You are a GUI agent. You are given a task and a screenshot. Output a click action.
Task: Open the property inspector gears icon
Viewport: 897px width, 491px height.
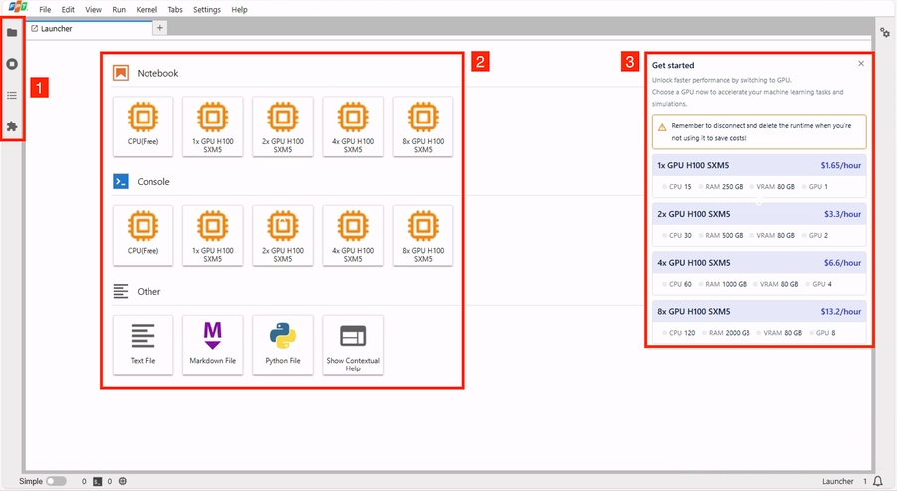tap(884, 32)
